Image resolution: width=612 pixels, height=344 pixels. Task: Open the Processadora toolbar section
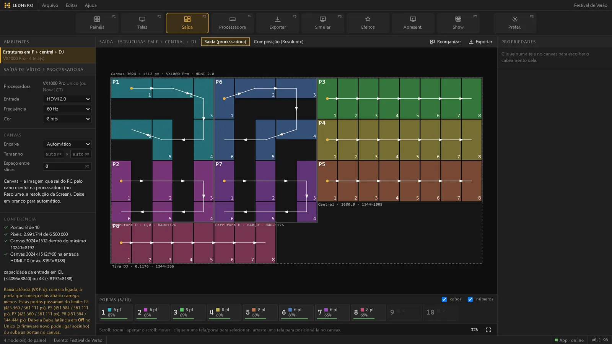[233, 23]
